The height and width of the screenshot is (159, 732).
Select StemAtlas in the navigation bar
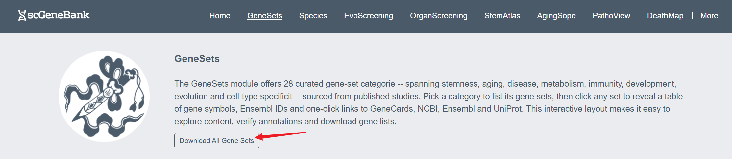click(502, 16)
